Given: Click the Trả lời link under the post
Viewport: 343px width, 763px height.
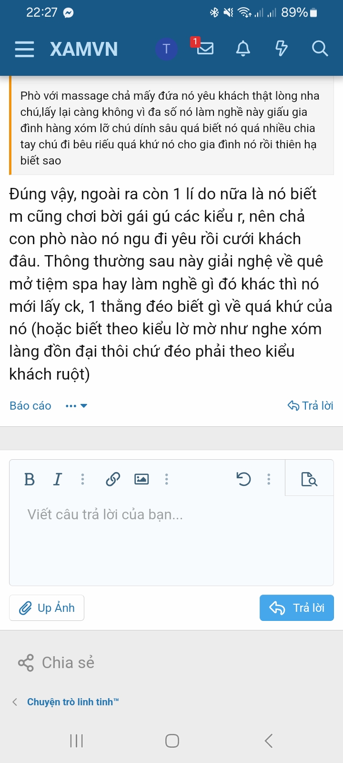Looking at the screenshot, I should pos(311,406).
